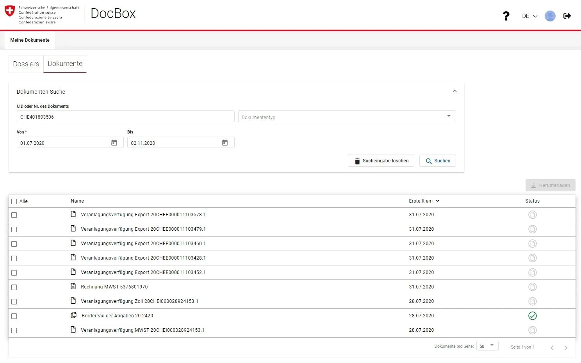Open the Von date calendar picker
This screenshot has height=363, width=581.
114,143
